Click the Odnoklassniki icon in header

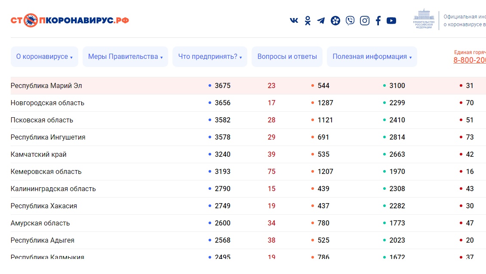pyautogui.click(x=308, y=21)
